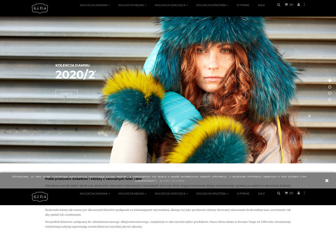Screen dimensions: 336x232
Task: Open the shopping cart in the top header
Action: (x=288, y=5)
